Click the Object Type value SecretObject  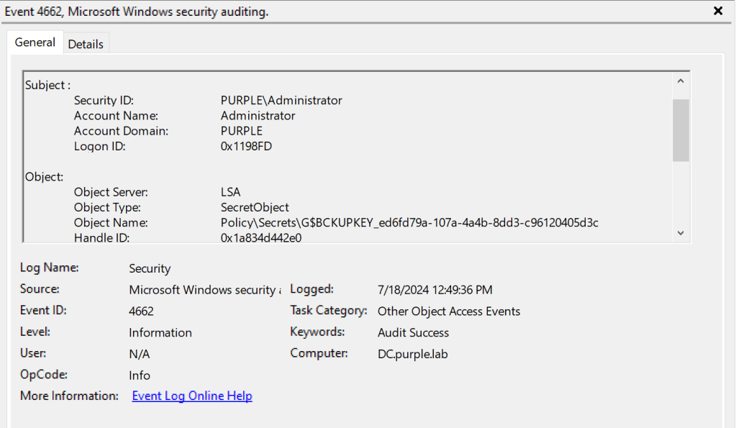coord(253,206)
